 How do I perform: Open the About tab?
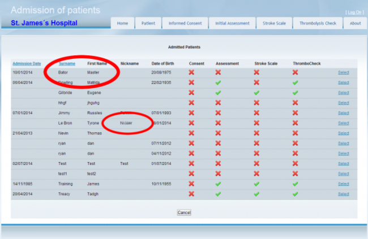[x=355, y=23]
